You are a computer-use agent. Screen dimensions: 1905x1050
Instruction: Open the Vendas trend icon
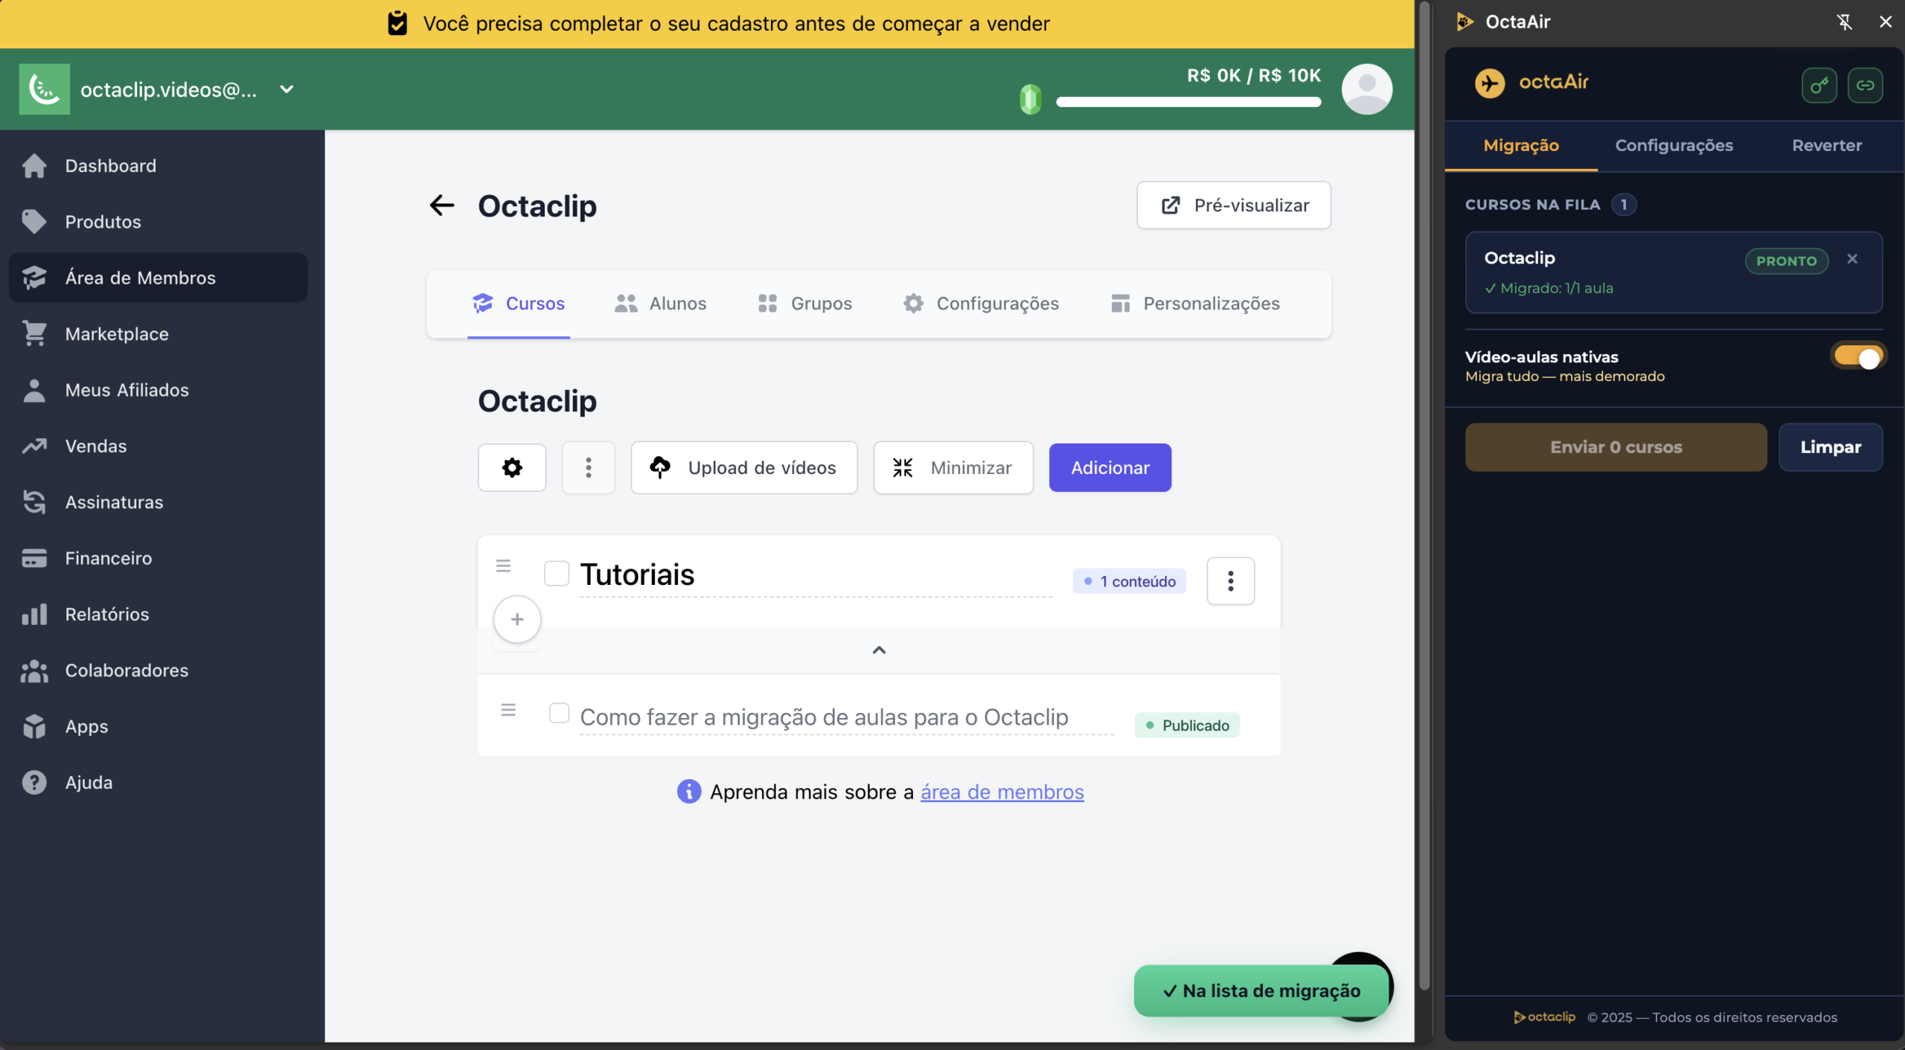(34, 446)
